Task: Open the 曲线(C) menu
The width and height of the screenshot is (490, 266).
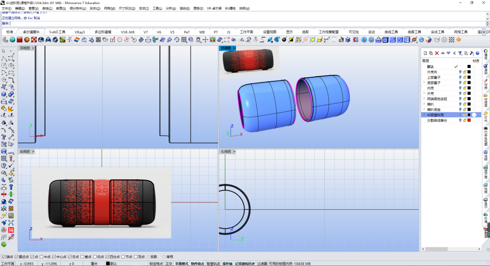Action: 47,9
